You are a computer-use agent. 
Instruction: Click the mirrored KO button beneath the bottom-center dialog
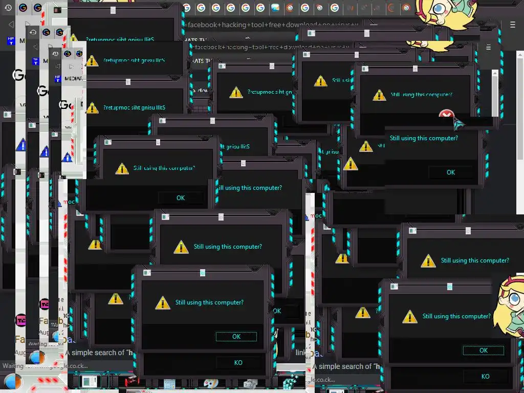coord(238,363)
